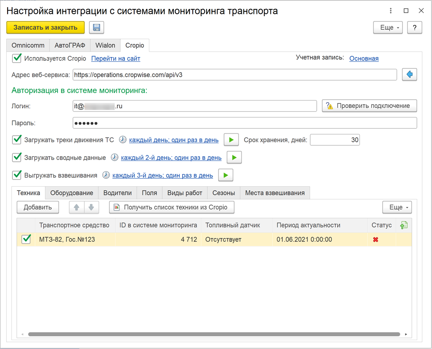Image resolution: width=432 pixels, height=349 pixels.
Task: Click 'Записать и закрыть' button
Action: [x=46, y=27]
